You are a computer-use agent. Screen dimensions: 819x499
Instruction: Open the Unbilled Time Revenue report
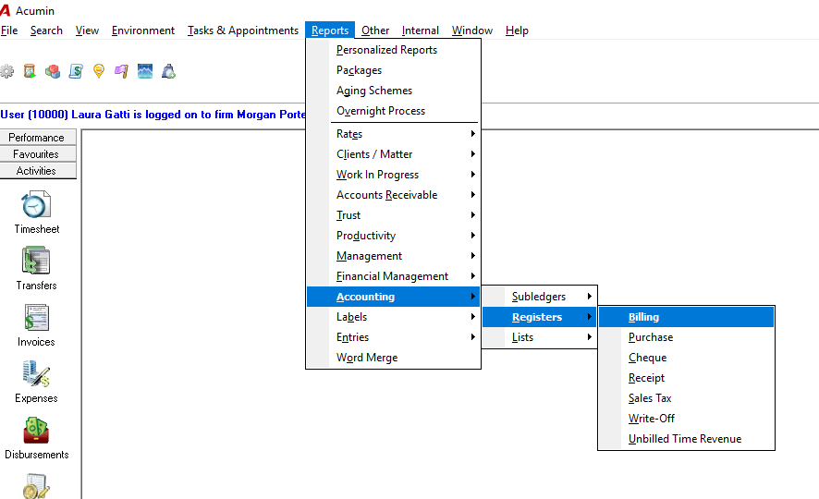(686, 439)
